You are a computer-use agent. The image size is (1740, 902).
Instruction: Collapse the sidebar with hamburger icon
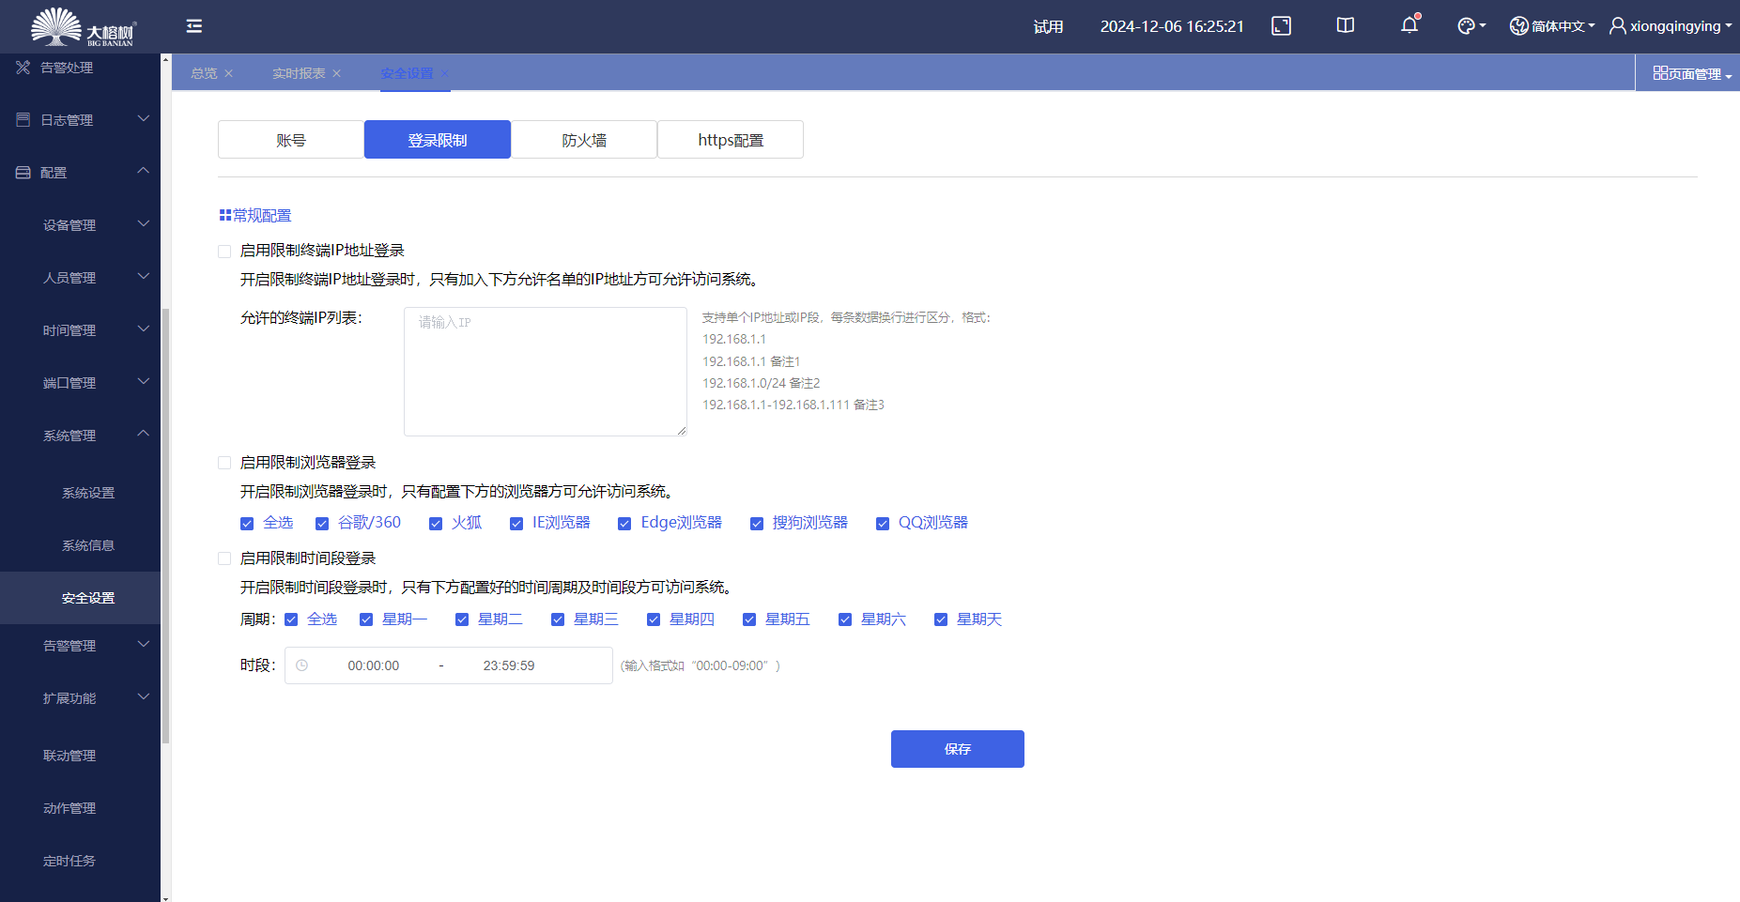coord(194,26)
